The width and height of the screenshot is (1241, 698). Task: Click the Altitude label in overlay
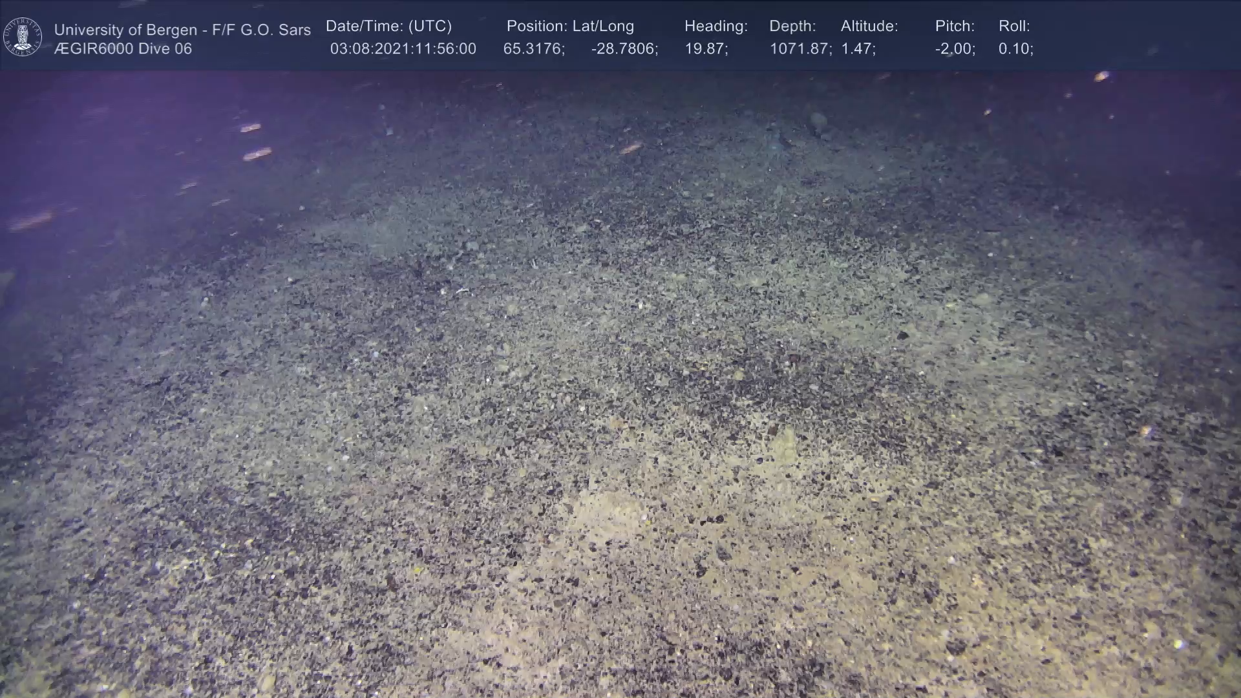(869, 26)
